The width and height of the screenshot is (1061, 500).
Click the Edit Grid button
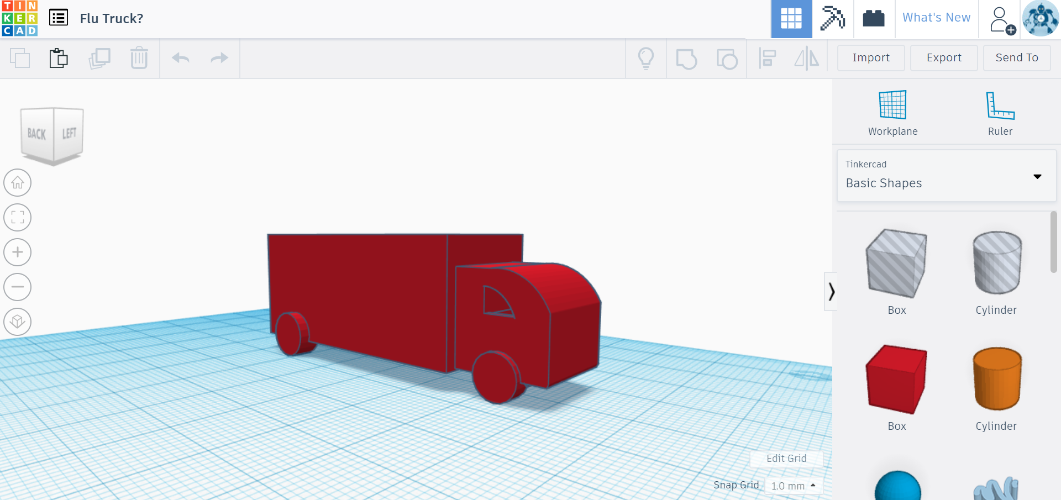point(786,459)
